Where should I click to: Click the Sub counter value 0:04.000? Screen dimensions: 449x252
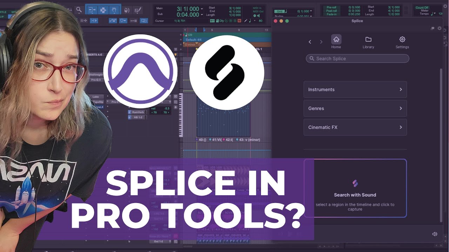tap(188, 15)
